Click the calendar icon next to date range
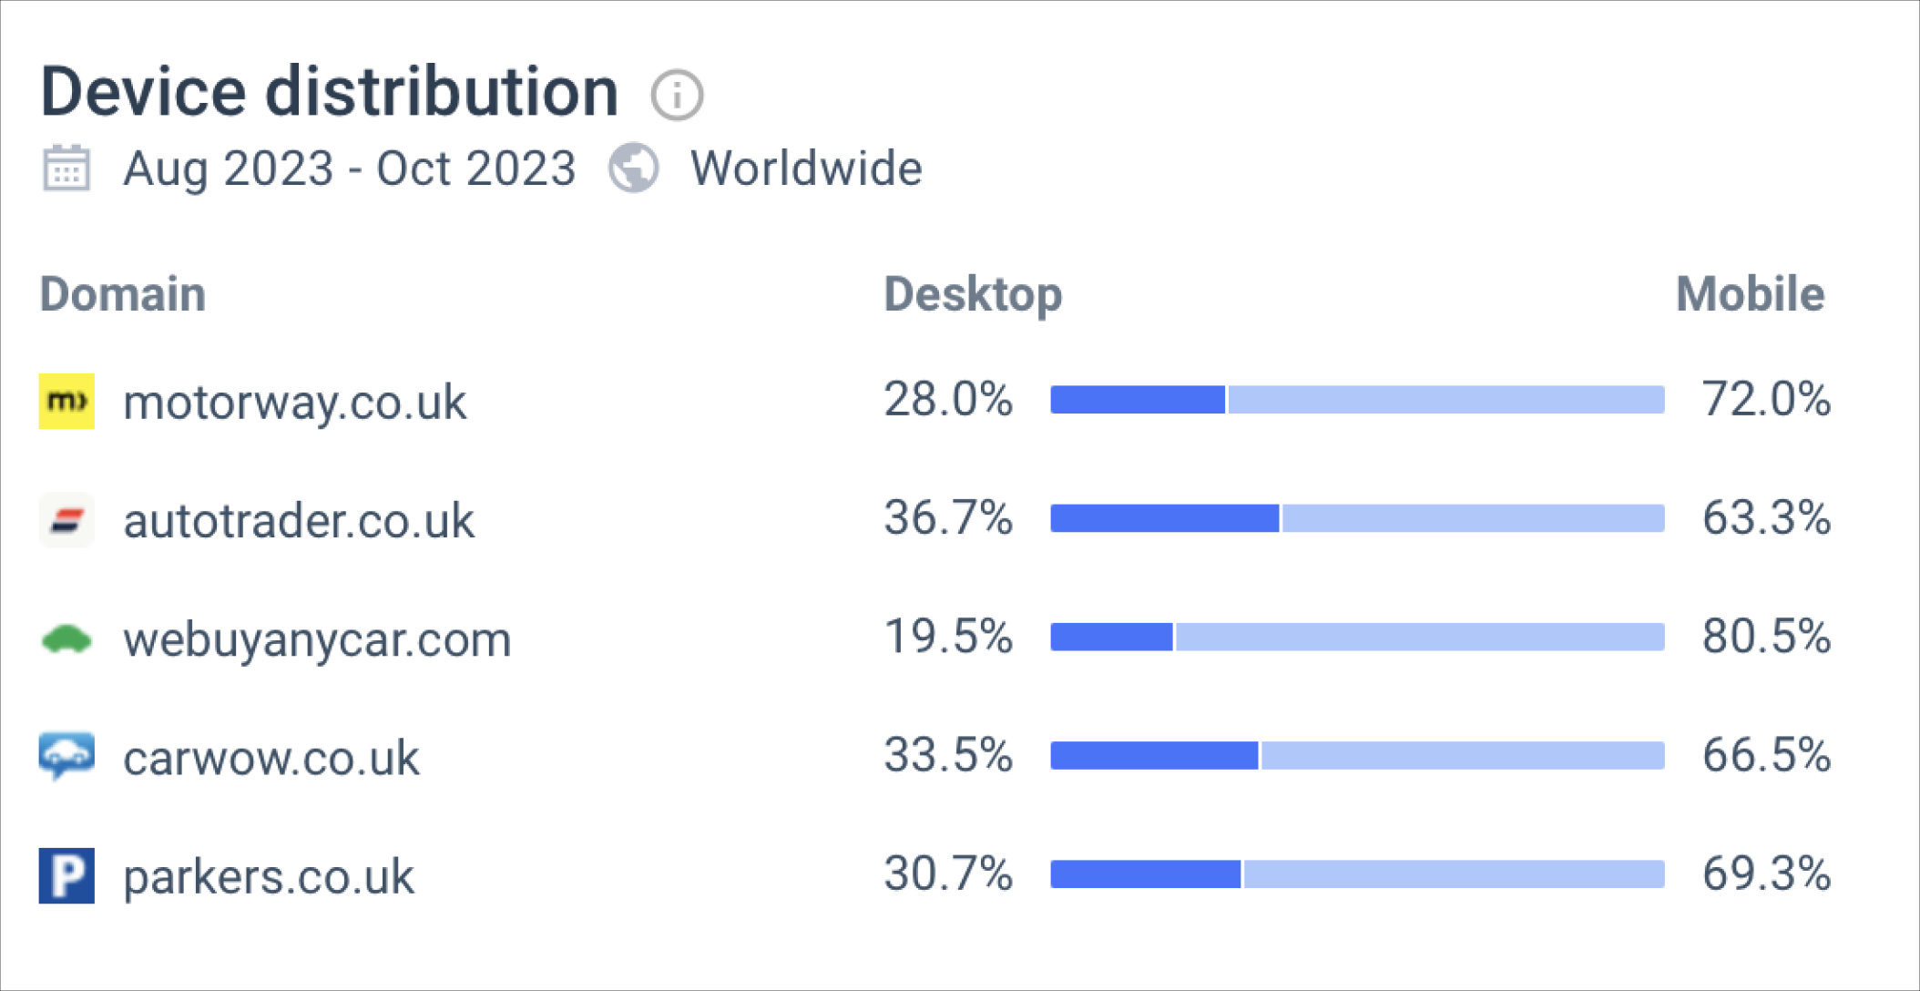Image resolution: width=1920 pixels, height=991 pixels. coord(66,169)
